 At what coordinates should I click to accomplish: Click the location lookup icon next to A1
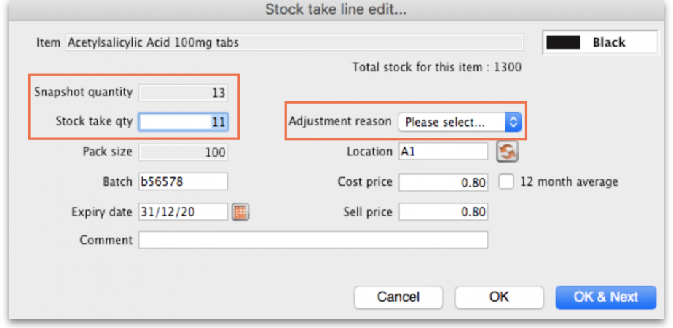pos(506,152)
